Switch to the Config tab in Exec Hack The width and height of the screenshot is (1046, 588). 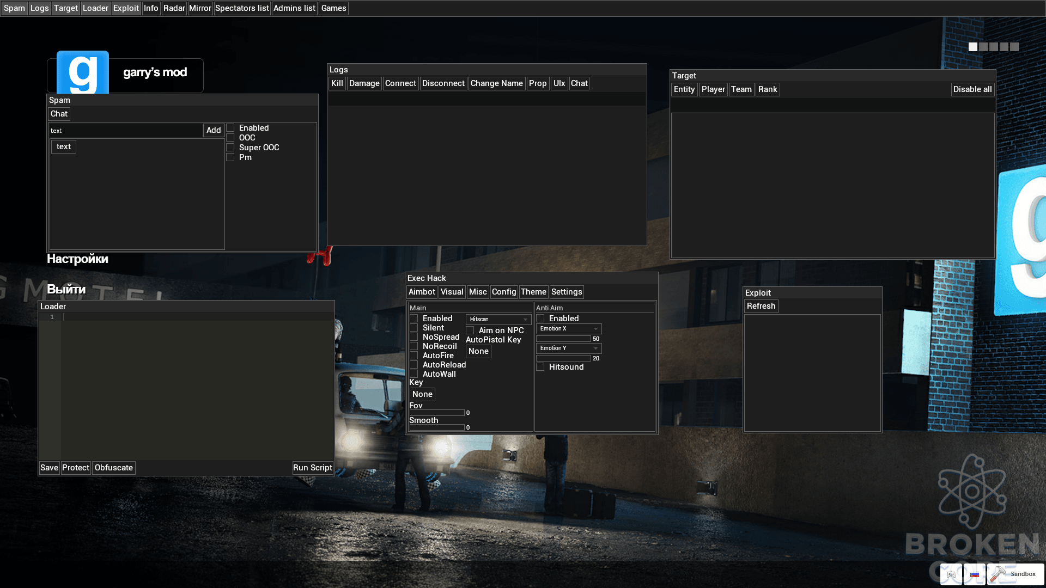[504, 292]
